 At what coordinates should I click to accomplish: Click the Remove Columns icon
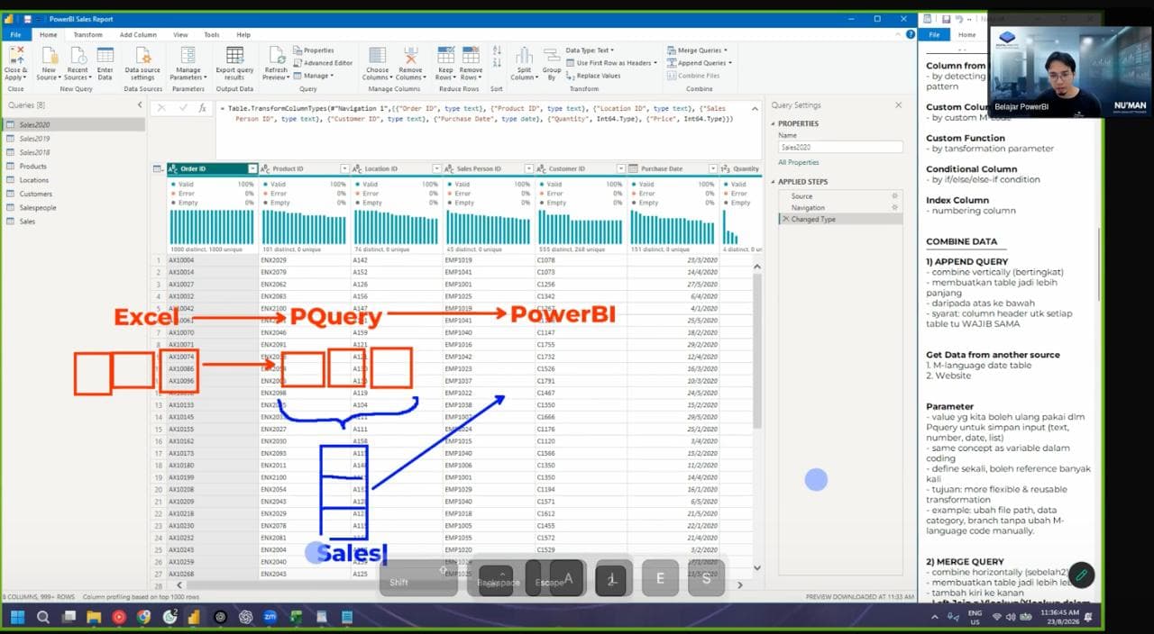pyautogui.click(x=410, y=56)
